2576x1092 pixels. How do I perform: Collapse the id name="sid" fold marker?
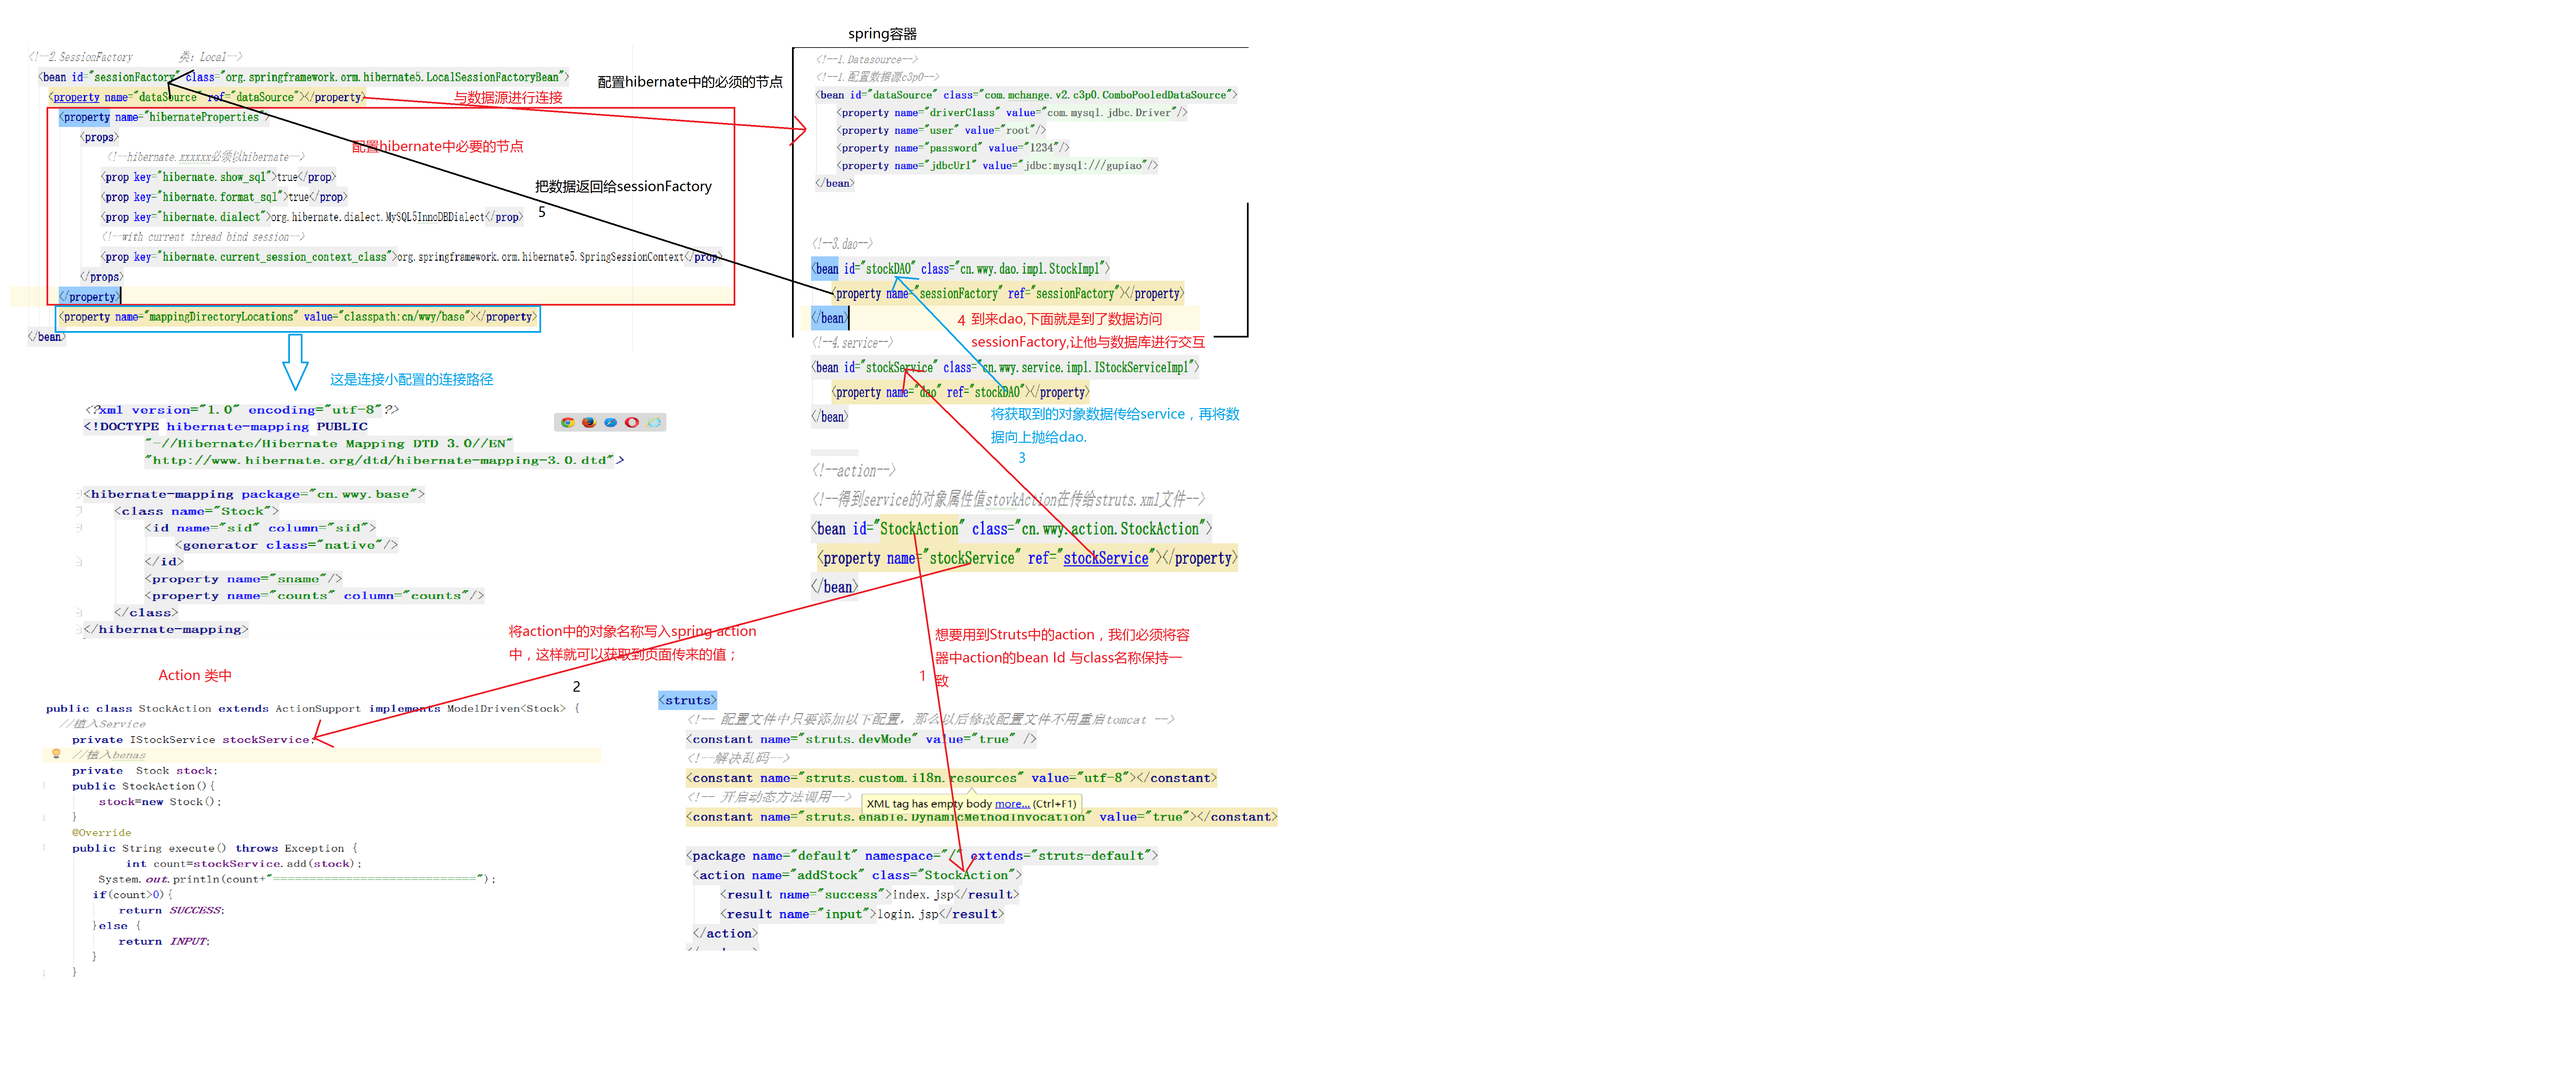point(79,528)
